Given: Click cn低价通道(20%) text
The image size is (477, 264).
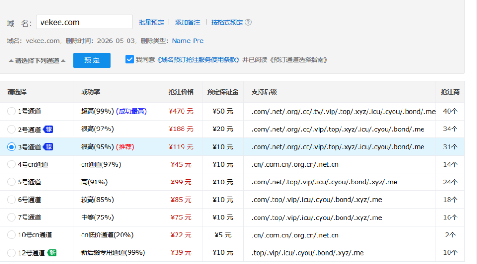Looking at the screenshot, I should [108, 235].
